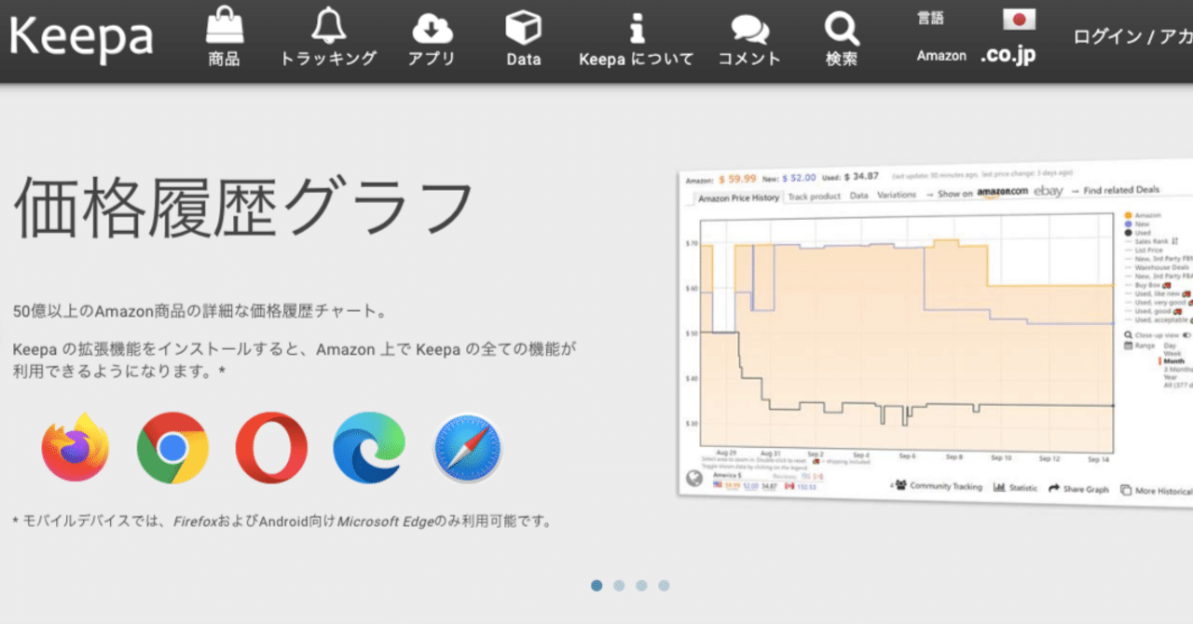Set chart range to Month
This screenshot has height=624, width=1193.
pyautogui.click(x=1173, y=361)
